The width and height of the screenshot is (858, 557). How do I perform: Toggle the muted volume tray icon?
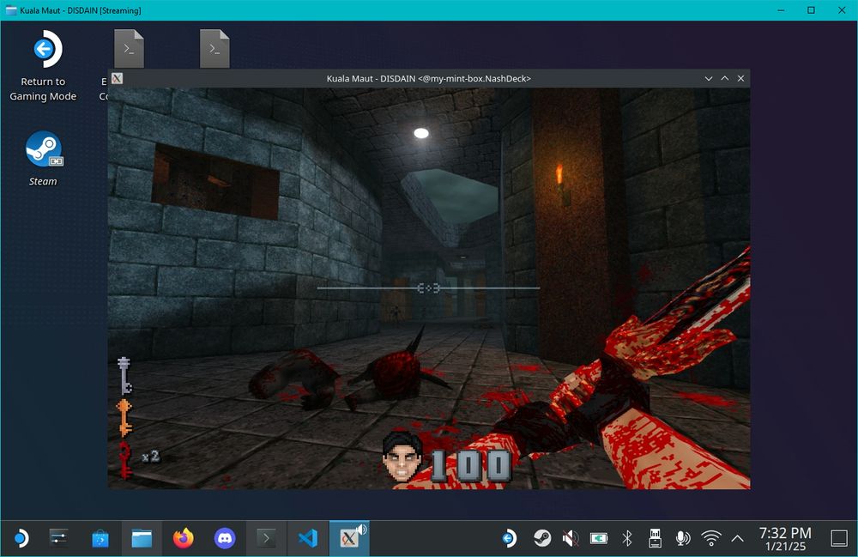click(x=571, y=538)
